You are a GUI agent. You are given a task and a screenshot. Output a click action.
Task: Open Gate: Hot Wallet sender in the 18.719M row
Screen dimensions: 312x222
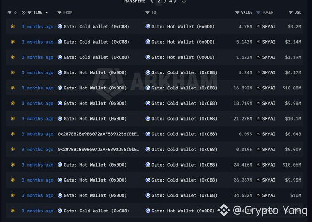click(x=95, y=103)
